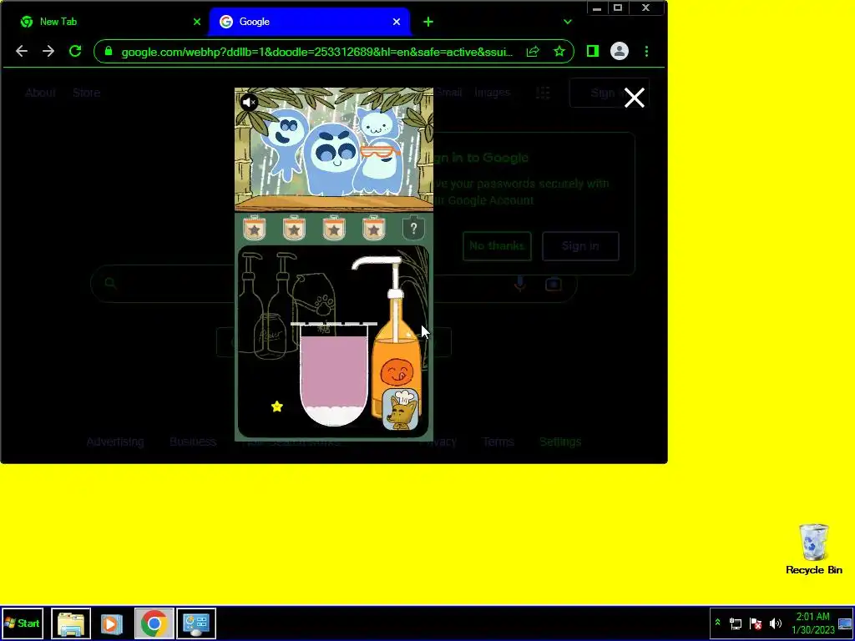Click the address bar URL
855x641 pixels.
pos(316,52)
